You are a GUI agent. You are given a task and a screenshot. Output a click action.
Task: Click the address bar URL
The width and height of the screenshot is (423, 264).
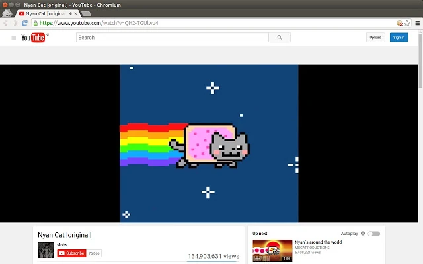98,24
